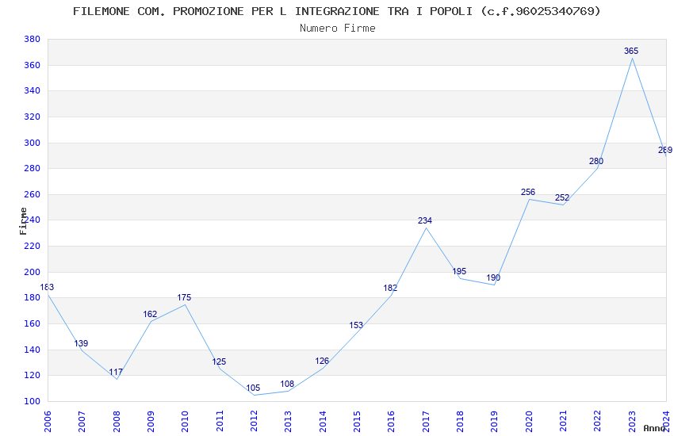
Task: Select the 2006 year axis label
Action: pyautogui.click(x=48, y=421)
